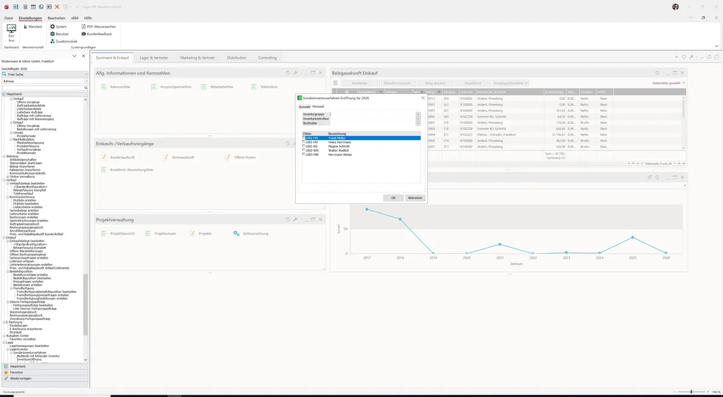Open the Adresse combo box in sidebar
Screen dimensions: 723x397
[x=45, y=81]
